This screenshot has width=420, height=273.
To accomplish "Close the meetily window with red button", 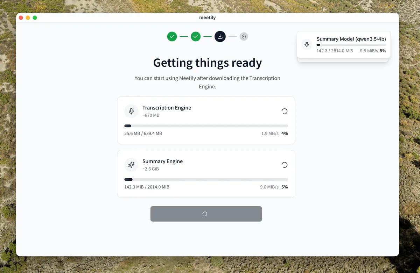I will tap(21, 18).
